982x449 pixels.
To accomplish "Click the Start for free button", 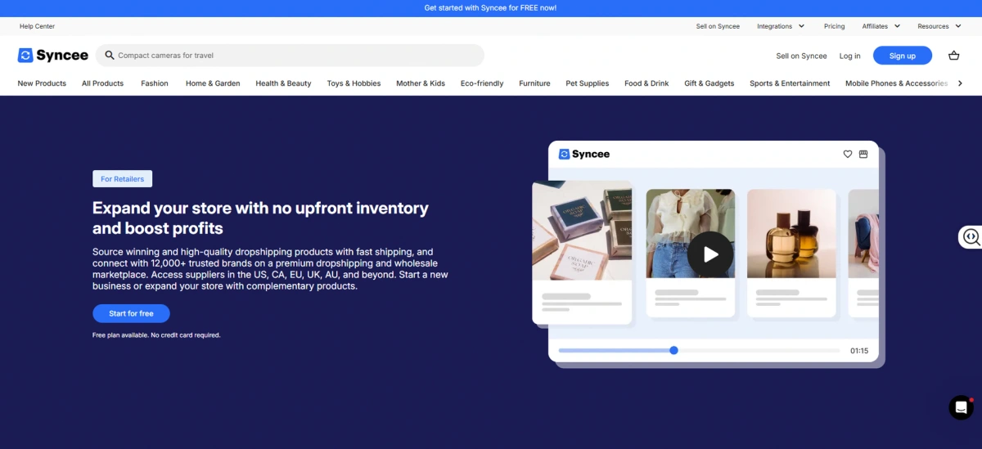I will tap(131, 313).
